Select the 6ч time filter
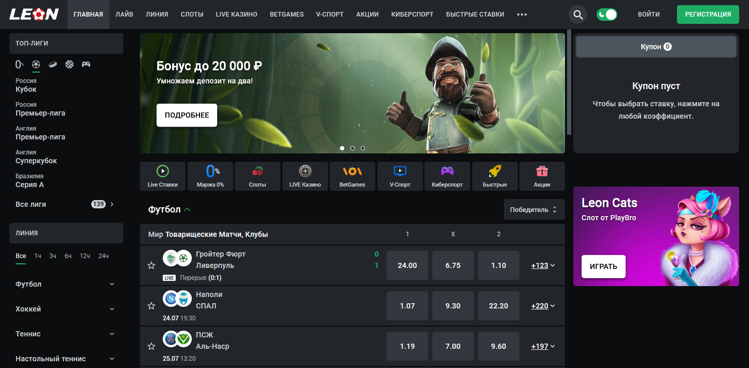Image resolution: width=749 pixels, height=368 pixels. point(68,256)
